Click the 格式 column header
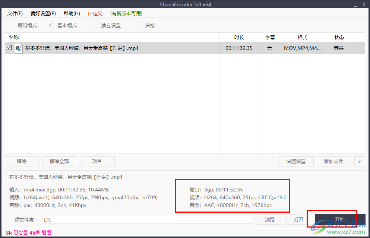This screenshot has height=238, width=370. [x=303, y=37]
